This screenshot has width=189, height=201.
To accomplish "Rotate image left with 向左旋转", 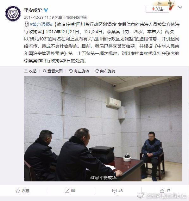I will click(x=79, y=71).
